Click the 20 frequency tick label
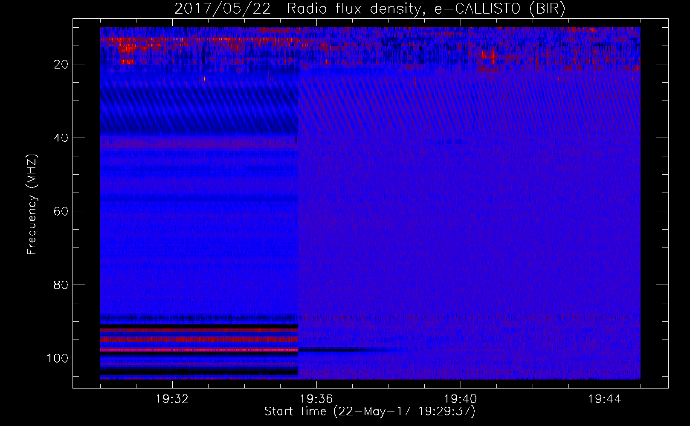690x426 pixels. click(61, 64)
